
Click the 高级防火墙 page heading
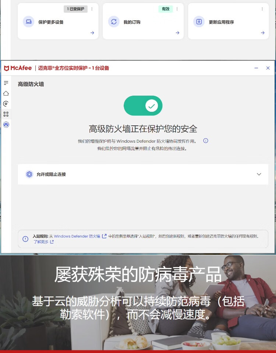coord(31,84)
